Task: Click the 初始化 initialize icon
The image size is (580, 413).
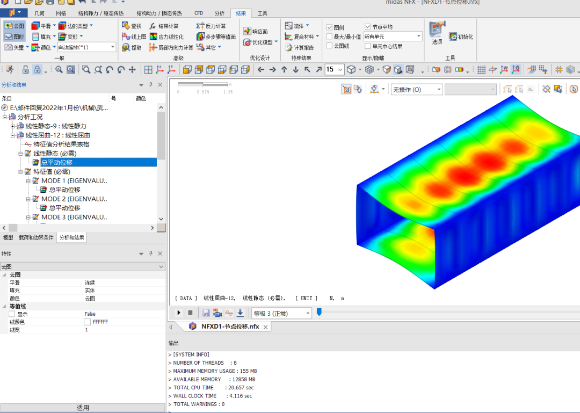Action: (x=461, y=37)
